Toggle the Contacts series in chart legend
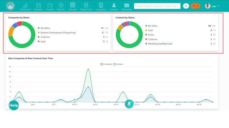 tap(118, 64)
